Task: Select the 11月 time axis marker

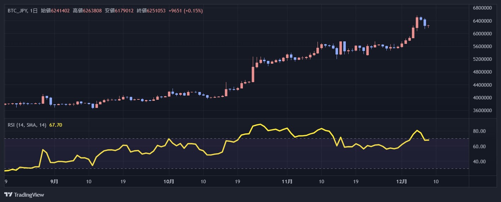Action: [287, 181]
